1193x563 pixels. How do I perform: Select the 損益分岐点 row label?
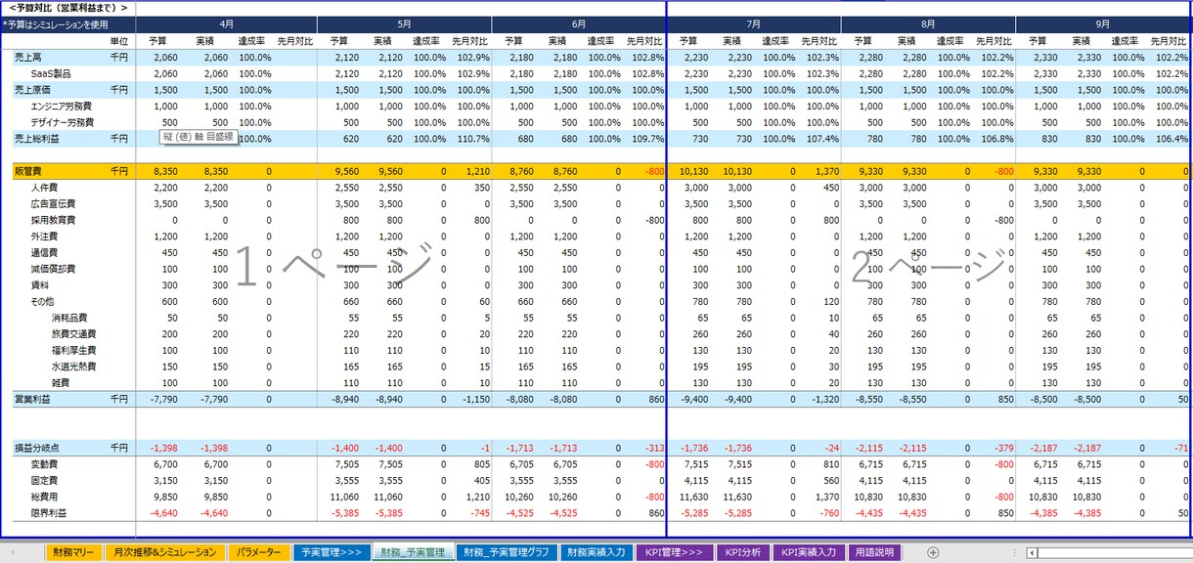pyautogui.click(x=39, y=448)
